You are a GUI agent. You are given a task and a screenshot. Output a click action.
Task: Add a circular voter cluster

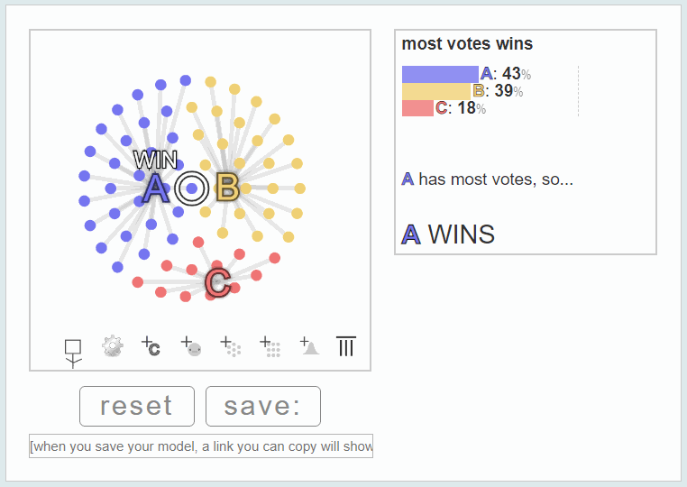(231, 346)
